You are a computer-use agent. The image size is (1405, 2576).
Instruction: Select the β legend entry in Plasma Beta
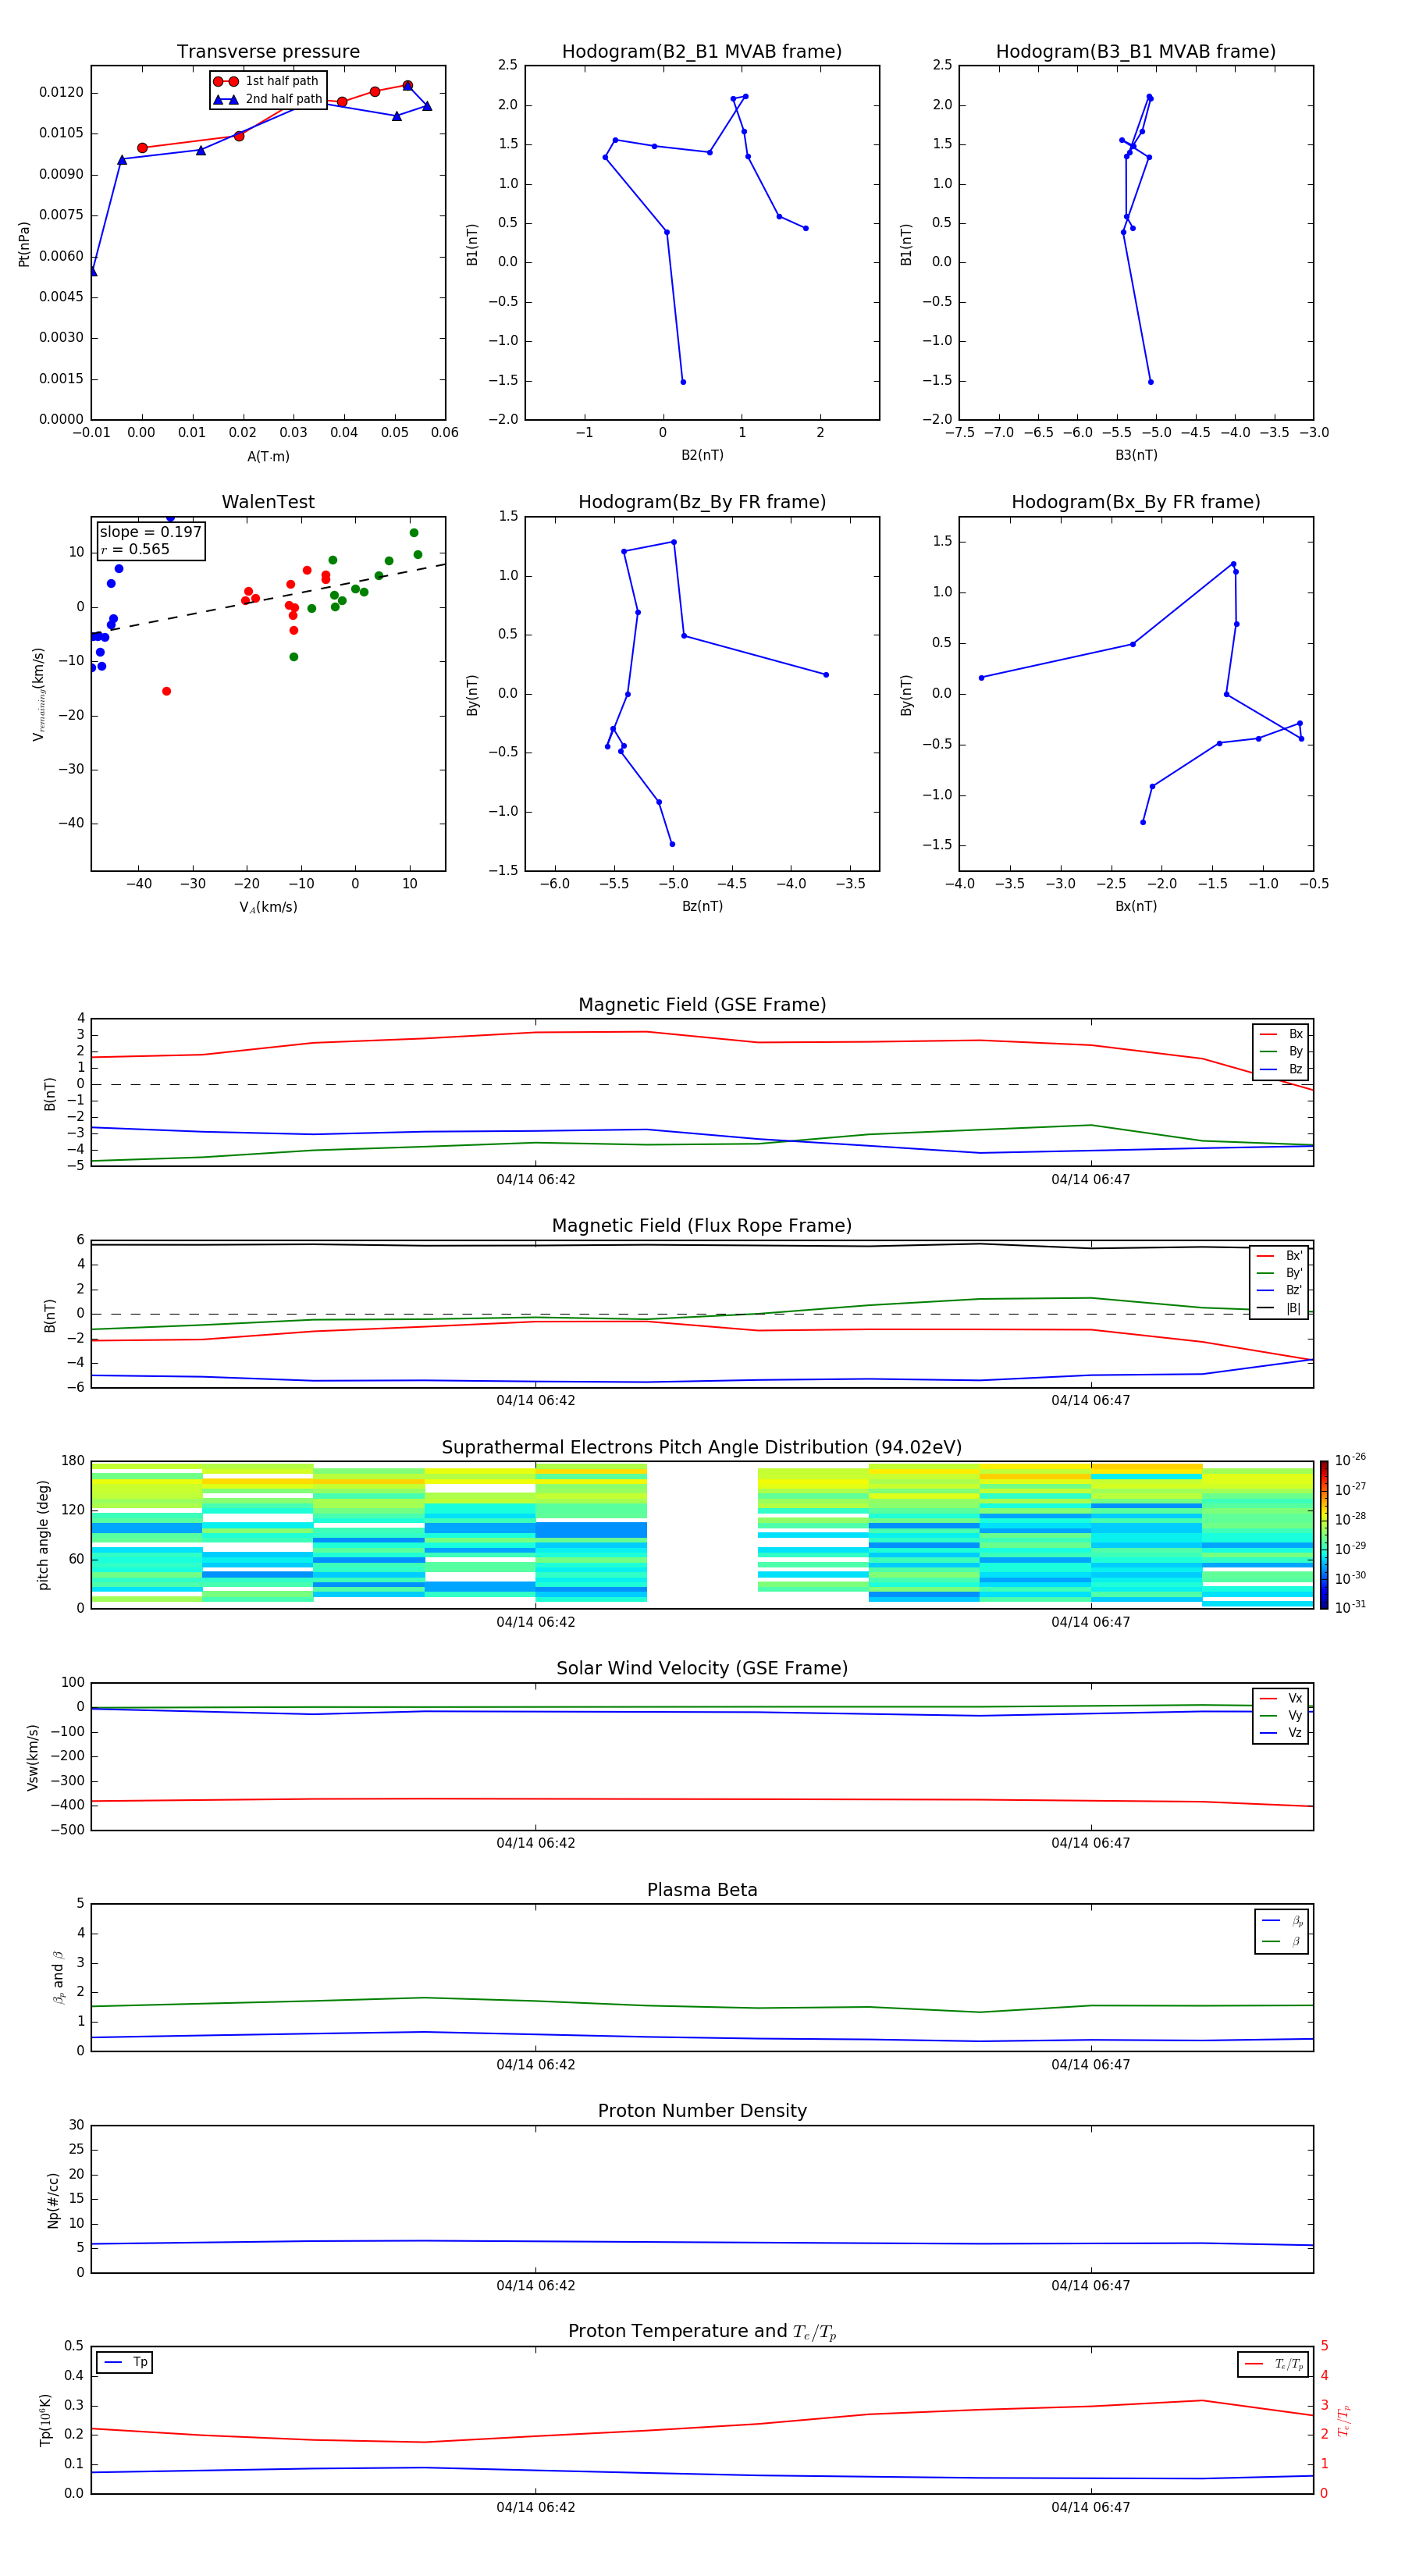click(x=1282, y=1941)
